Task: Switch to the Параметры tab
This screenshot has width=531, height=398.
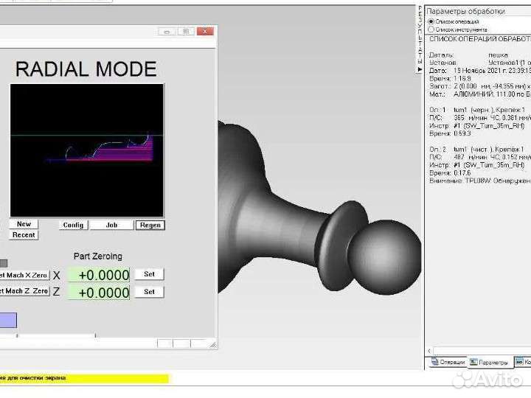Action: [x=493, y=362]
